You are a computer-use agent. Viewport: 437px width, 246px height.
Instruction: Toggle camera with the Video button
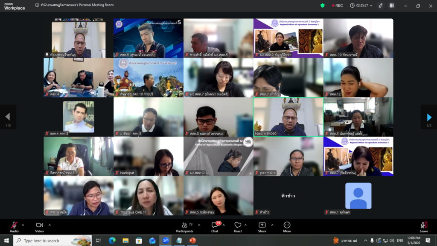39,227
